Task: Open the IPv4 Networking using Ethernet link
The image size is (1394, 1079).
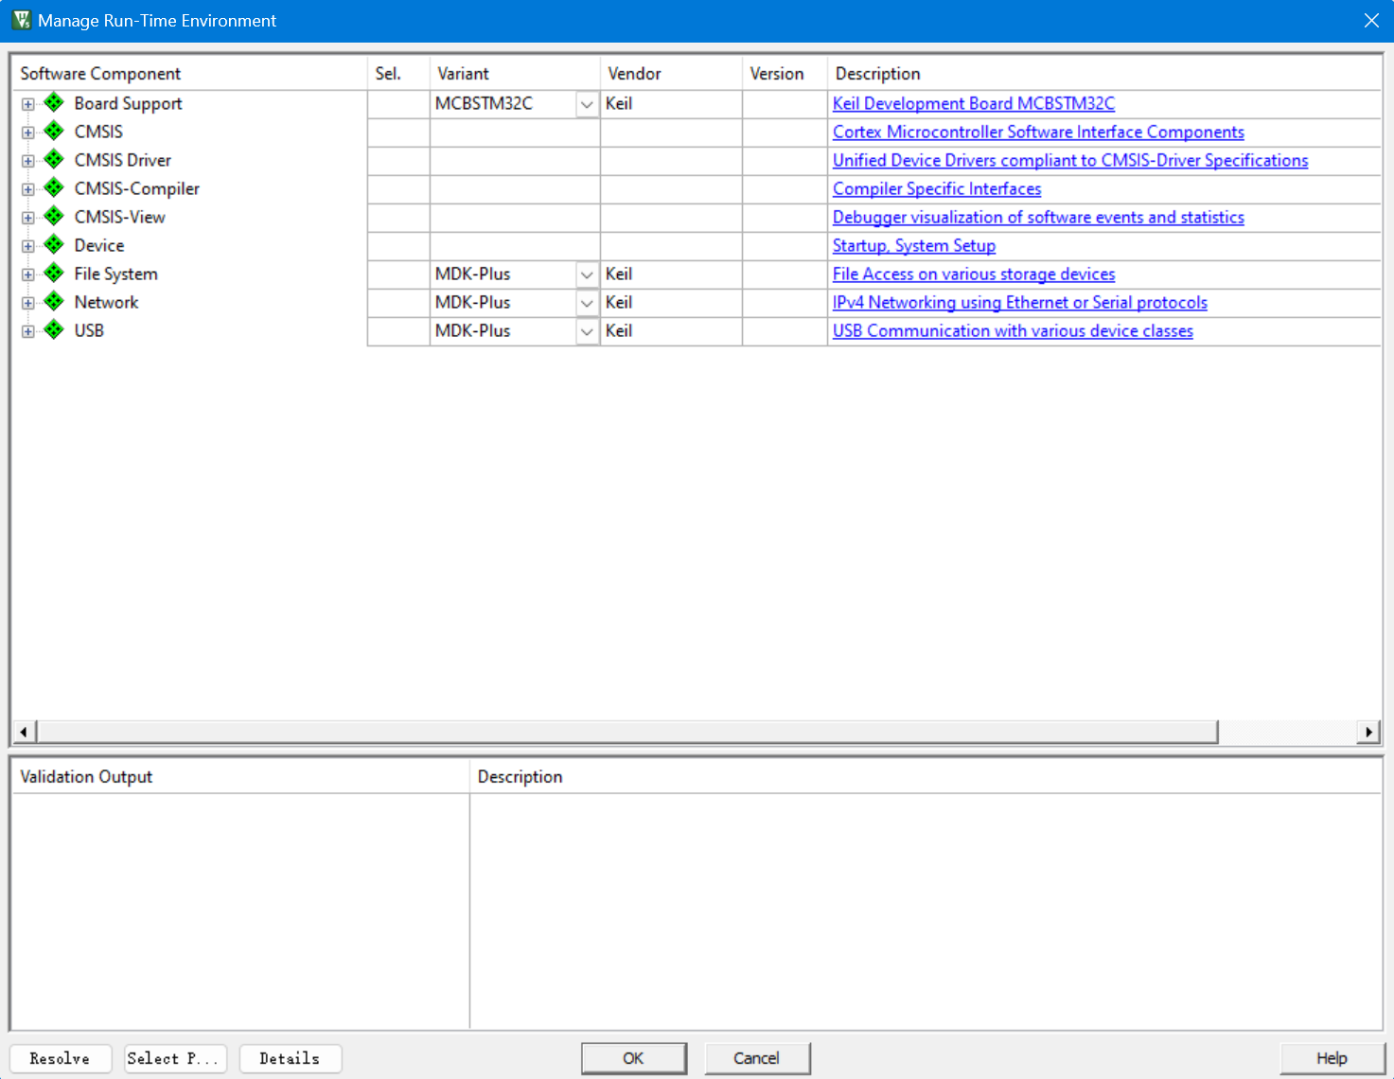Action: click(x=1020, y=302)
